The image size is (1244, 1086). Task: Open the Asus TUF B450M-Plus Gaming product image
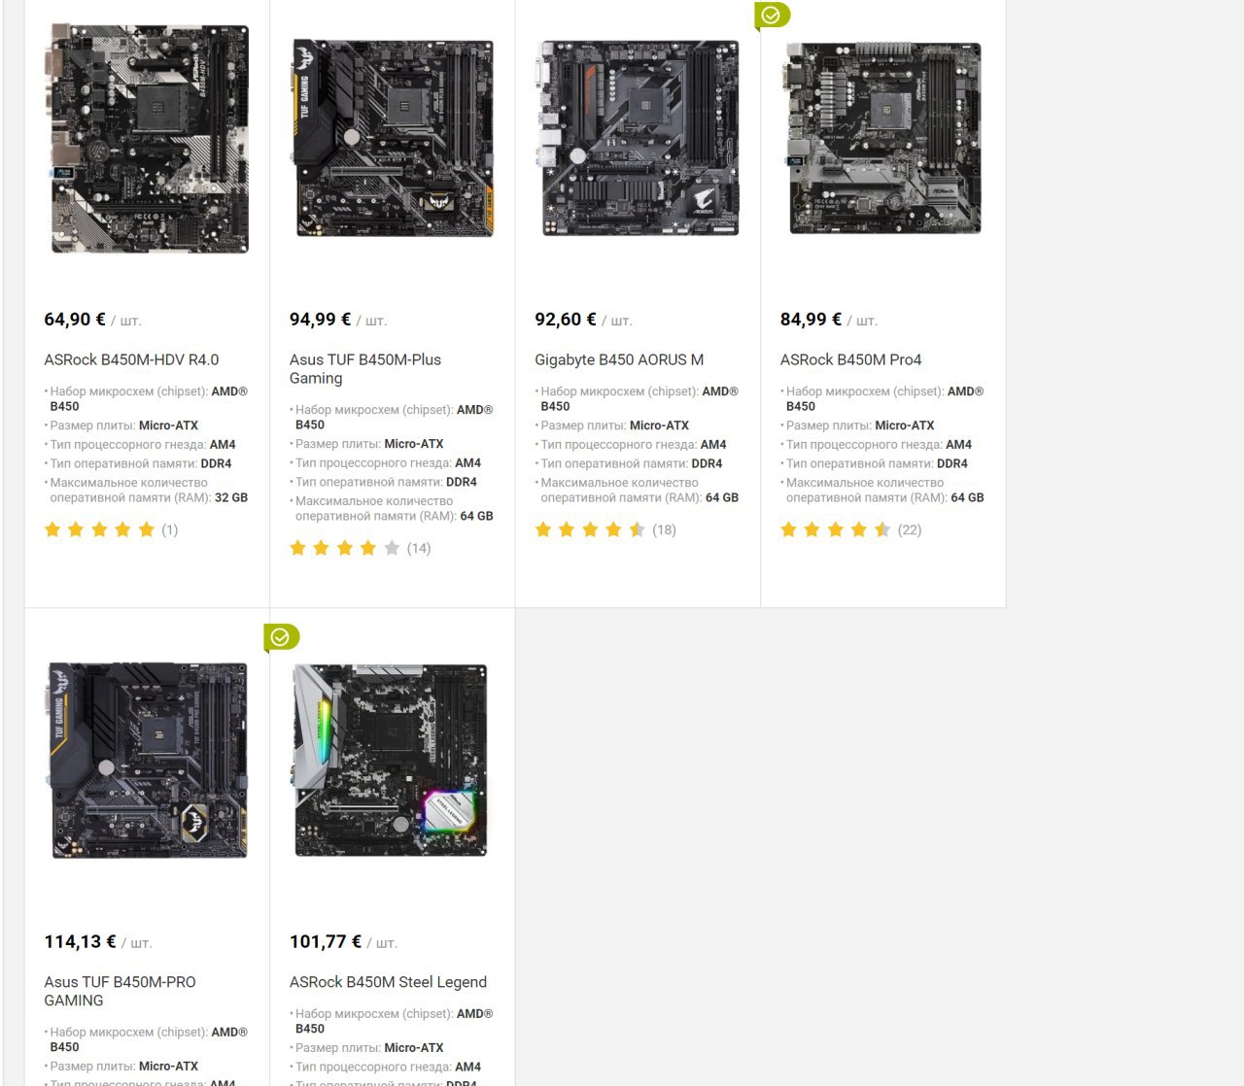tap(393, 138)
